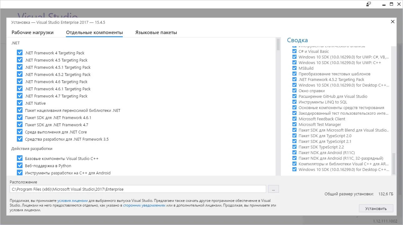
Task: Grab the components list scrollbar thumb
Action: point(278,44)
